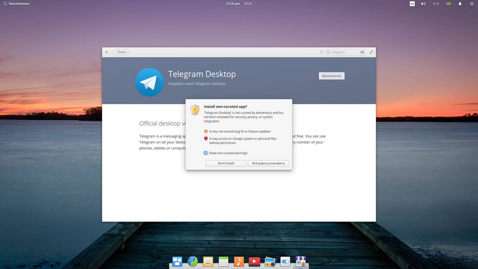Open the Mail app in the dock
The image size is (478, 269).
208,261
